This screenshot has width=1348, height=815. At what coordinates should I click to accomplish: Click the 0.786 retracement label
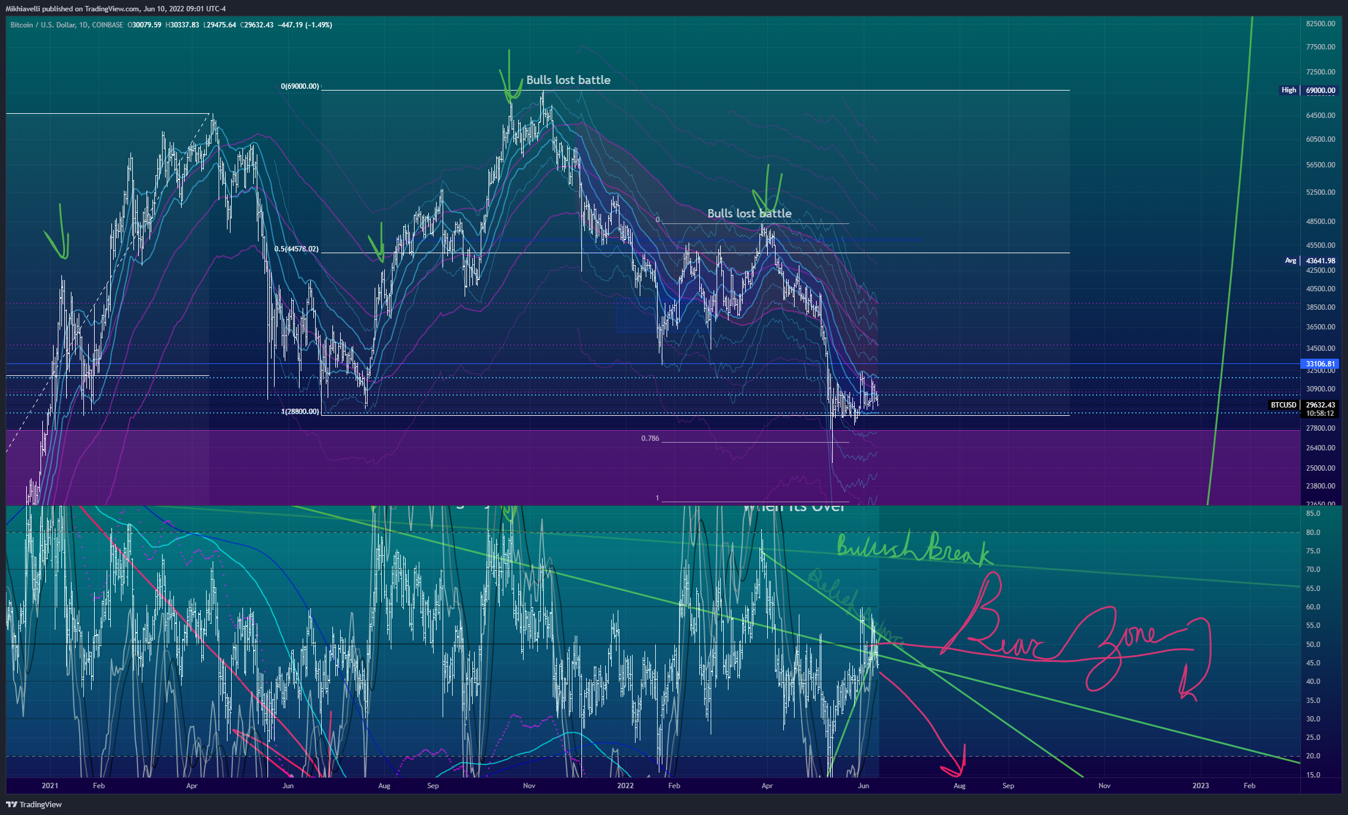650,438
